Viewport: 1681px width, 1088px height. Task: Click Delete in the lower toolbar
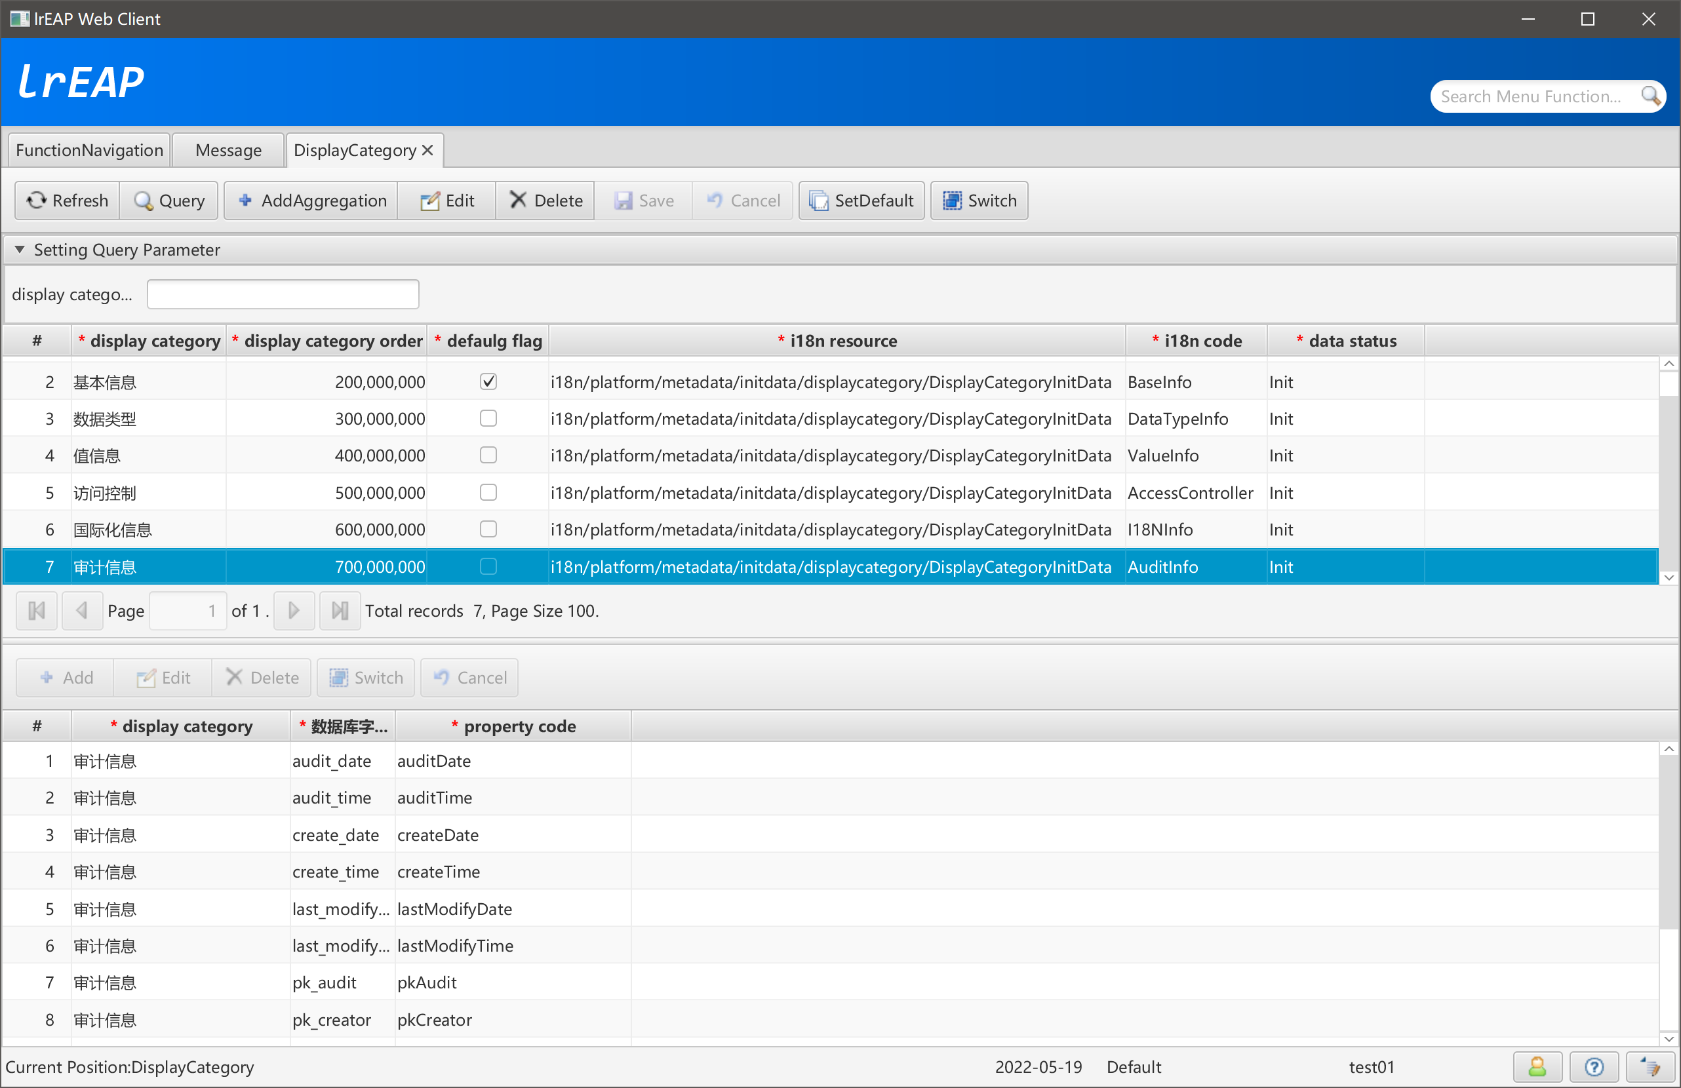[x=262, y=678]
